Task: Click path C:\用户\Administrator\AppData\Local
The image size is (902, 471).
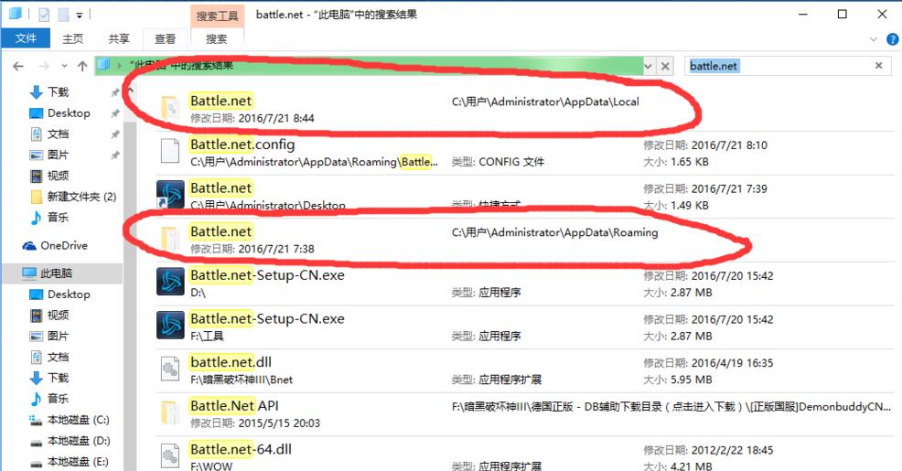Action: tap(545, 102)
